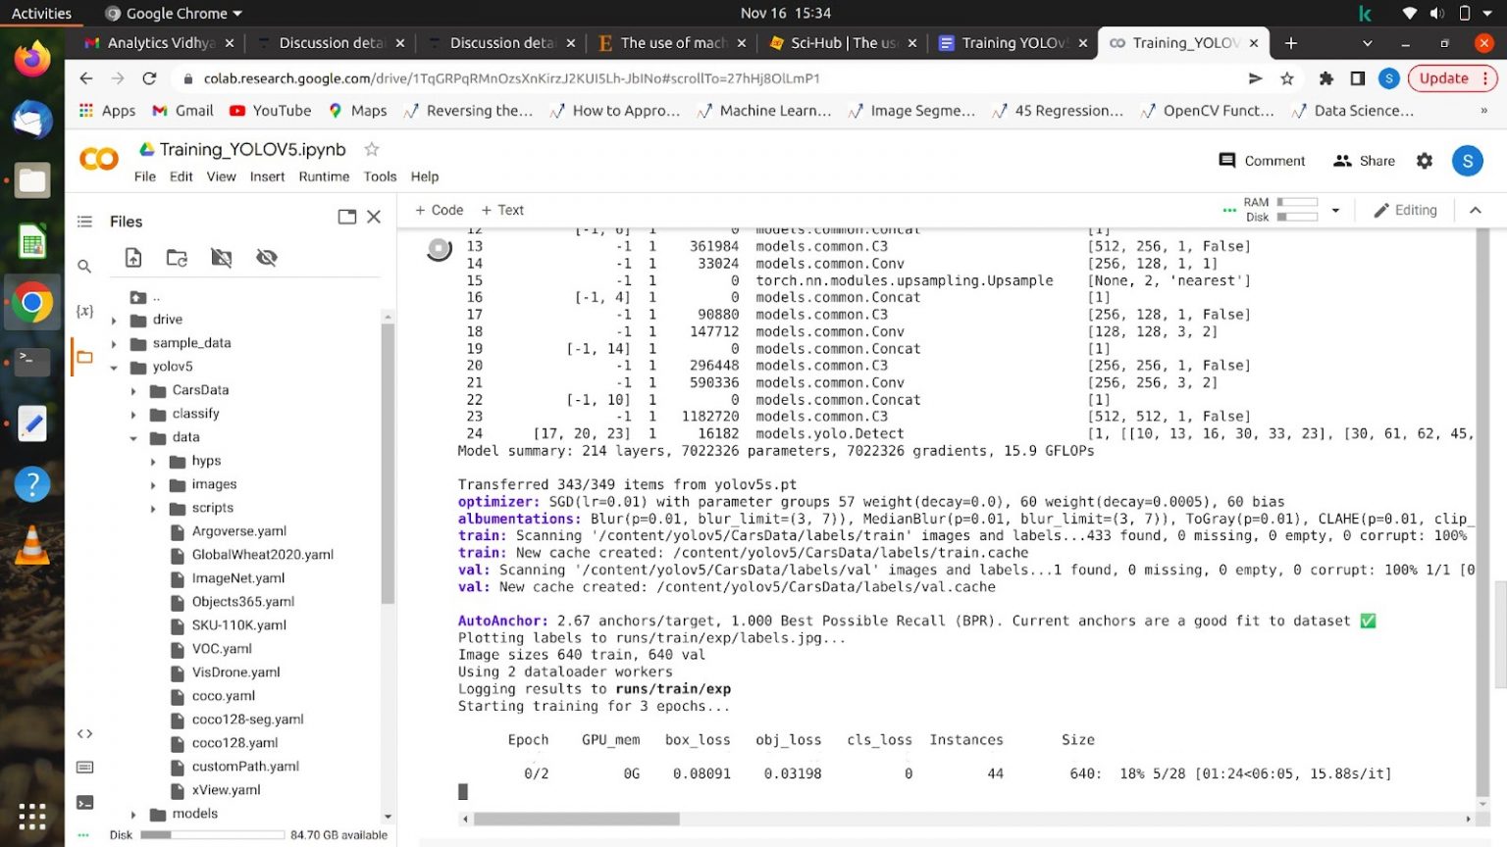The width and height of the screenshot is (1507, 847).
Task: Open the notebook settings gear
Action: pyautogui.click(x=1424, y=161)
